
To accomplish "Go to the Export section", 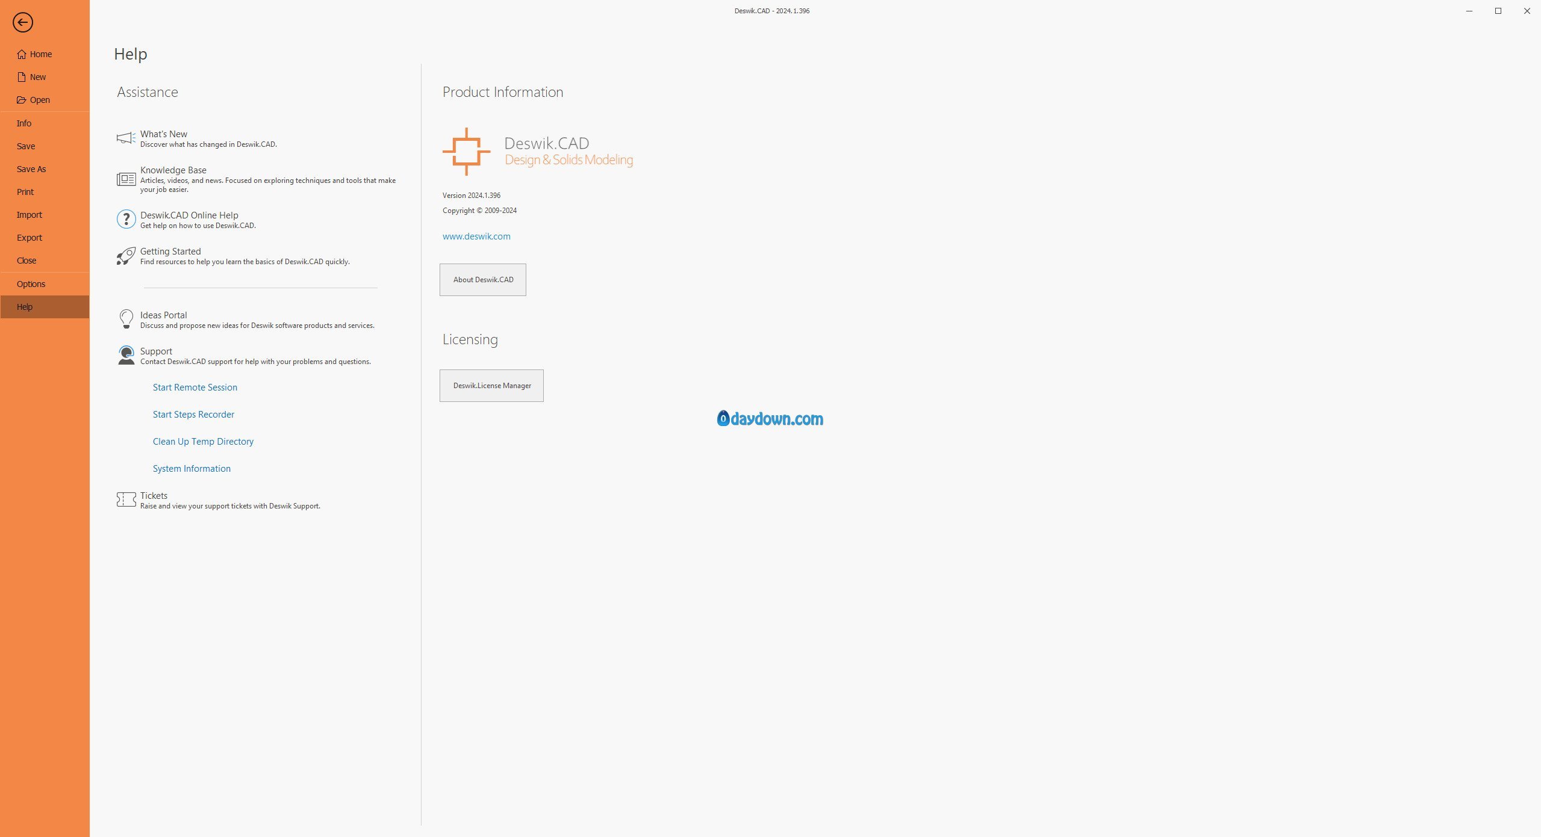I will [30, 238].
